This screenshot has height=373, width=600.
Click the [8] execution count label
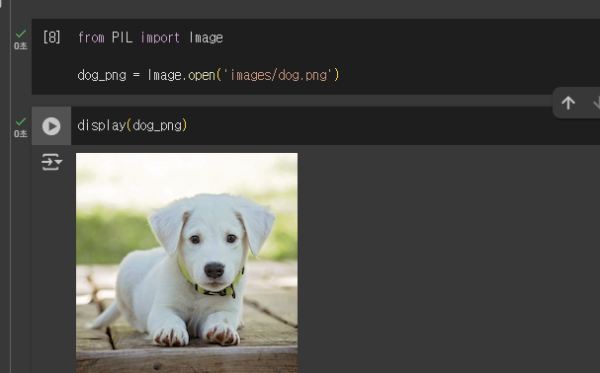[51, 37]
